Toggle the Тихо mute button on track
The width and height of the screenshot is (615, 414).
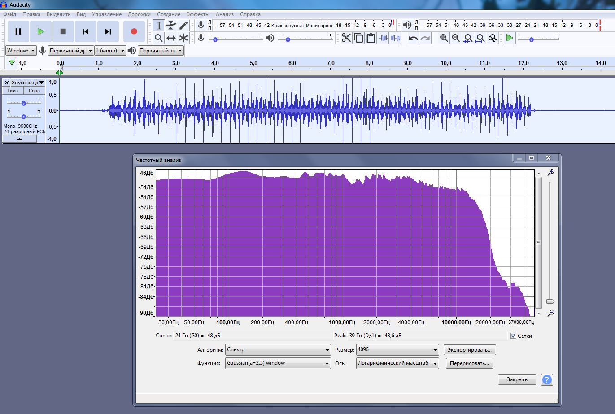(13, 91)
